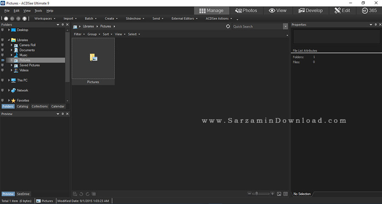Refresh the file list
Image resolution: width=382 pixels, height=204 pixels.
[228, 27]
